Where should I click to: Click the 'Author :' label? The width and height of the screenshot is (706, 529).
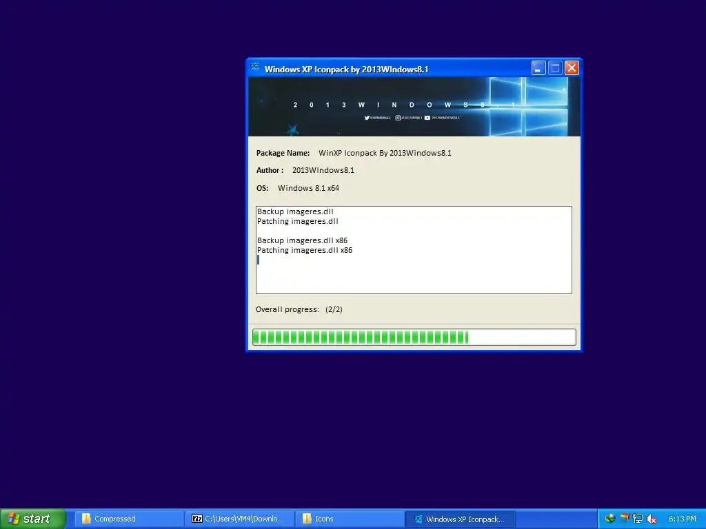click(x=270, y=171)
